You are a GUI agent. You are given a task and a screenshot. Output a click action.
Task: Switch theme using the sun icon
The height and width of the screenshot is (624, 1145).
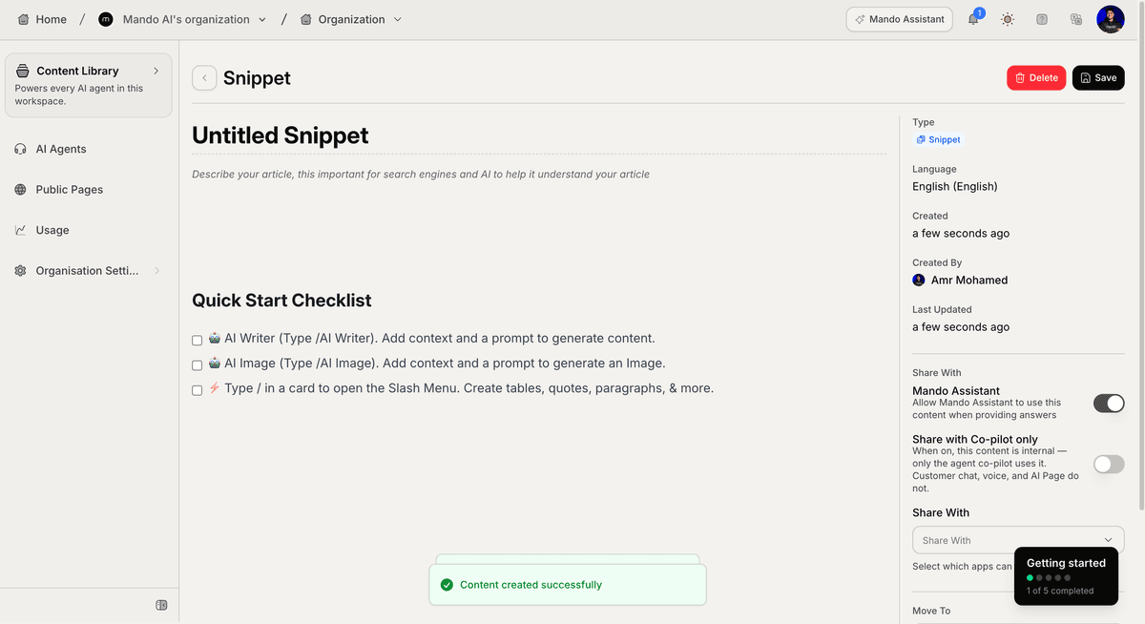tap(1008, 19)
